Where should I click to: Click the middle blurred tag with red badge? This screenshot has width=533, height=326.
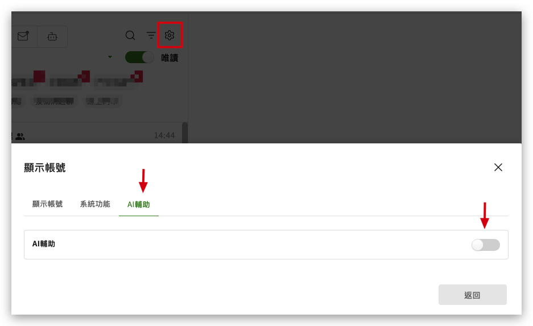click(x=69, y=80)
